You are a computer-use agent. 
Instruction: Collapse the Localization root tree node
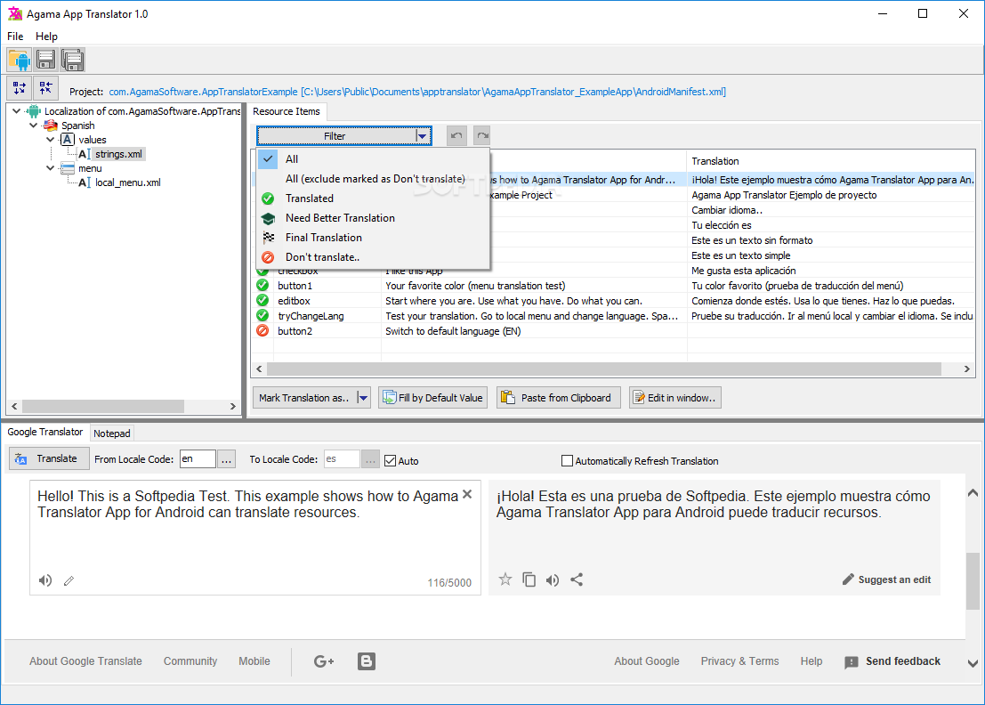(x=16, y=111)
